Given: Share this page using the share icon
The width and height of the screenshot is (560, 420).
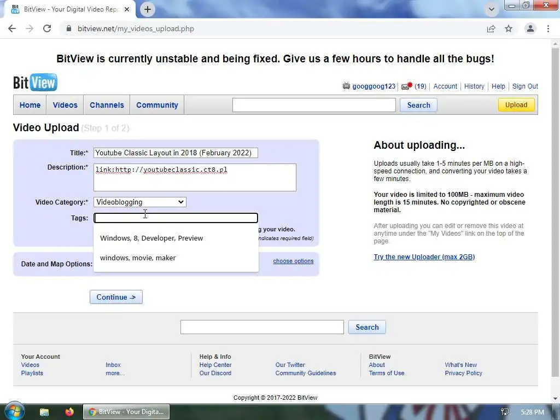Looking at the screenshot, I should pyautogui.click(x=491, y=28).
